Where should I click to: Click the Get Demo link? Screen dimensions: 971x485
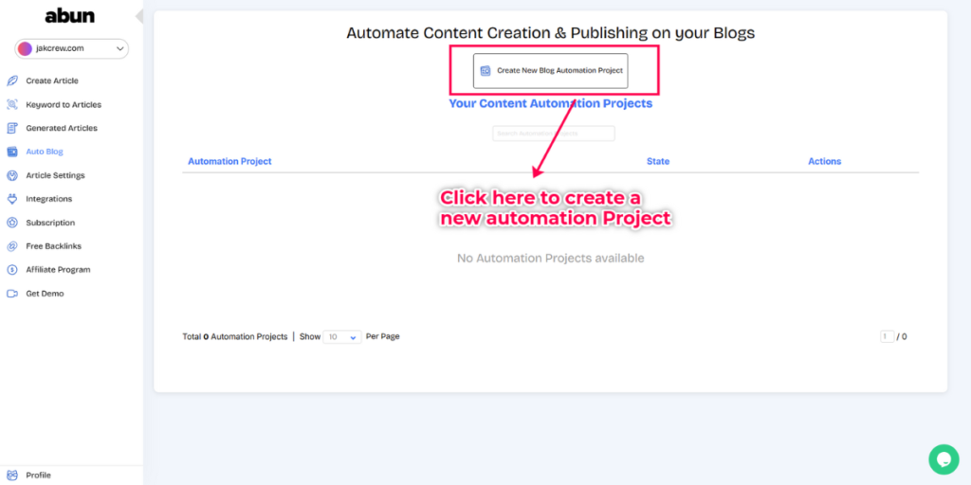pos(45,294)
